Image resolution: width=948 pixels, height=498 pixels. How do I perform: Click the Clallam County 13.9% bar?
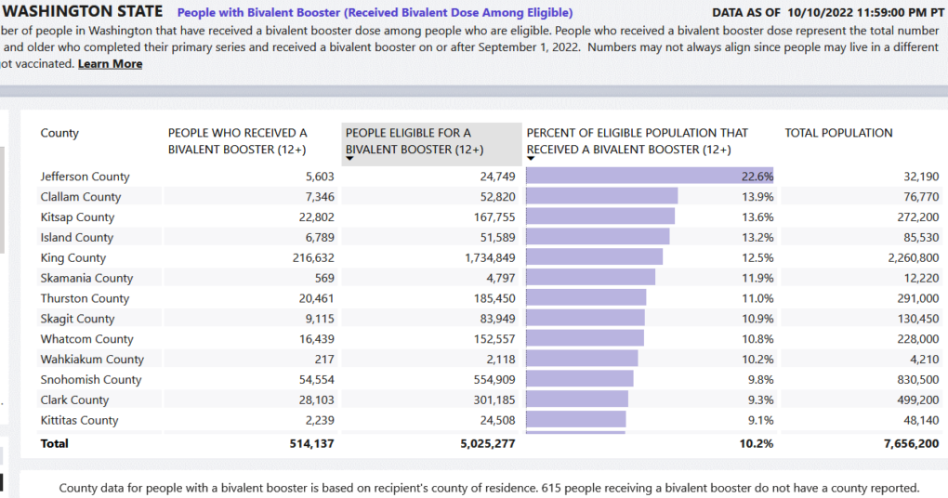(x=601, y=197)
